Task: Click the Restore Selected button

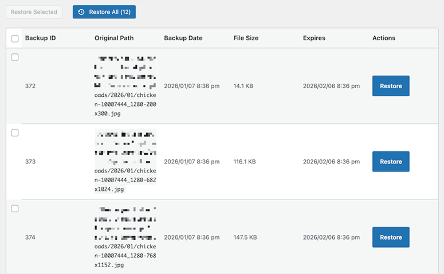Action: point(34,12)
